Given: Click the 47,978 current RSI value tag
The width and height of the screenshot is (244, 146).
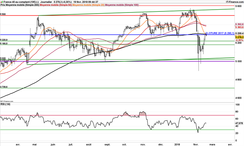Looking at the screenshot, I should pos(239,123).
